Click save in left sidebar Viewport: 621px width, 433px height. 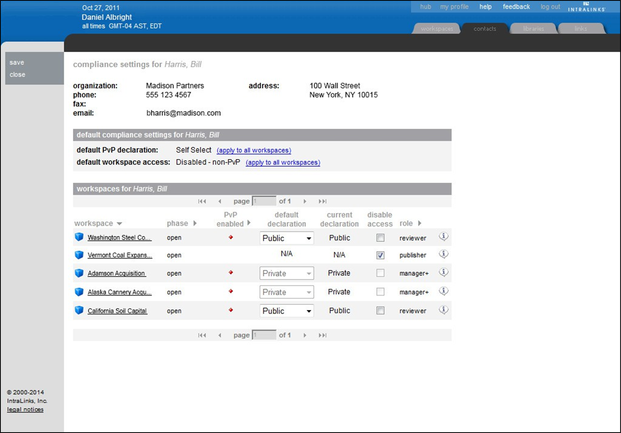tap(17, 62)
